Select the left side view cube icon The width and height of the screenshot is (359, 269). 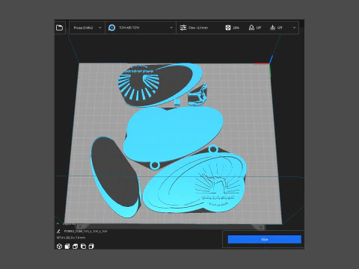(83, 247)
